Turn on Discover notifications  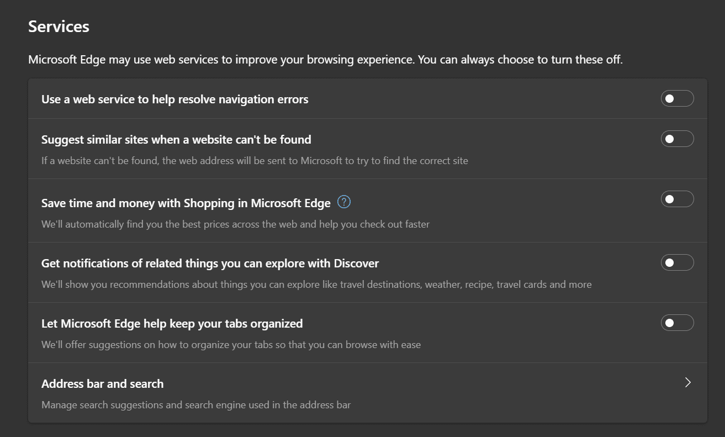pyautogui.click(x=678, y=262)
